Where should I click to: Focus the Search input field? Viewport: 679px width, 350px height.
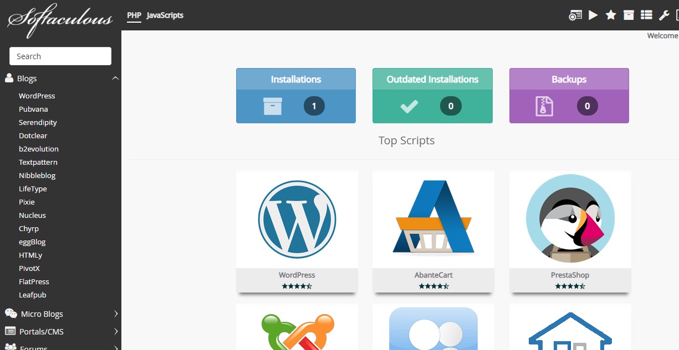tap(60, 56)
